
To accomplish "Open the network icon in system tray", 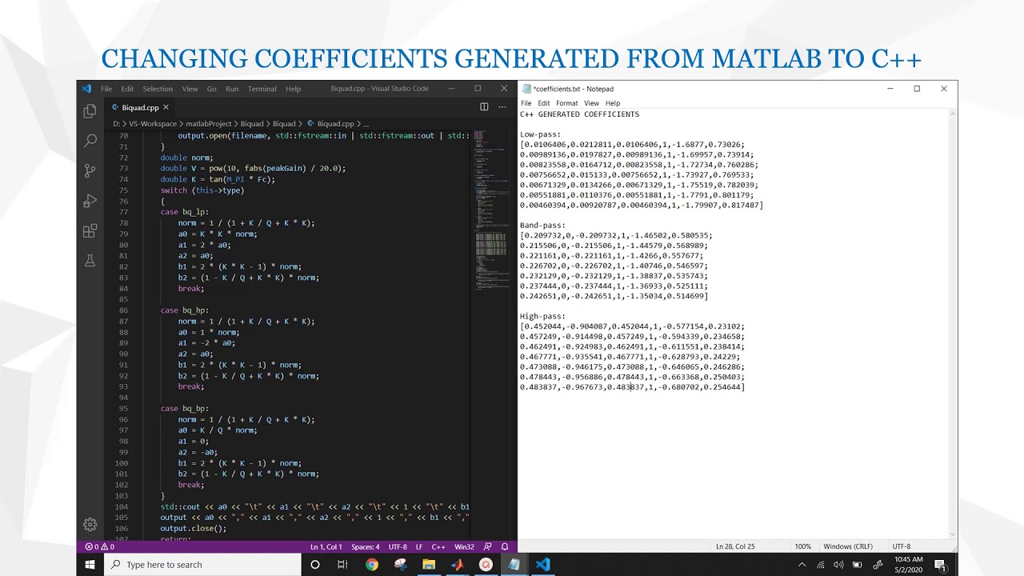I will 820,564.
